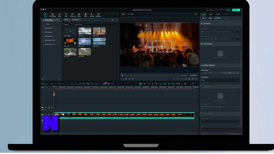Image resolution: width=274 pixels, height=154 pixels.
Task: Click the media filter icon
Action: click(112, 20)
